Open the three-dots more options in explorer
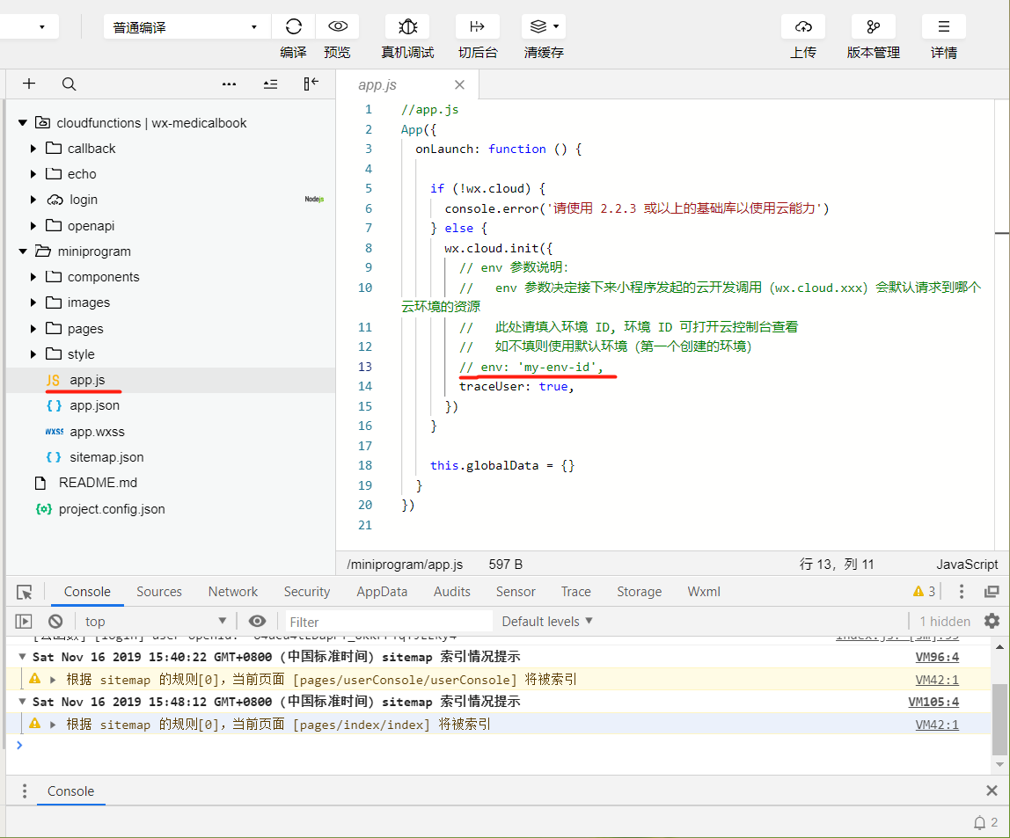 pos(229,84)
